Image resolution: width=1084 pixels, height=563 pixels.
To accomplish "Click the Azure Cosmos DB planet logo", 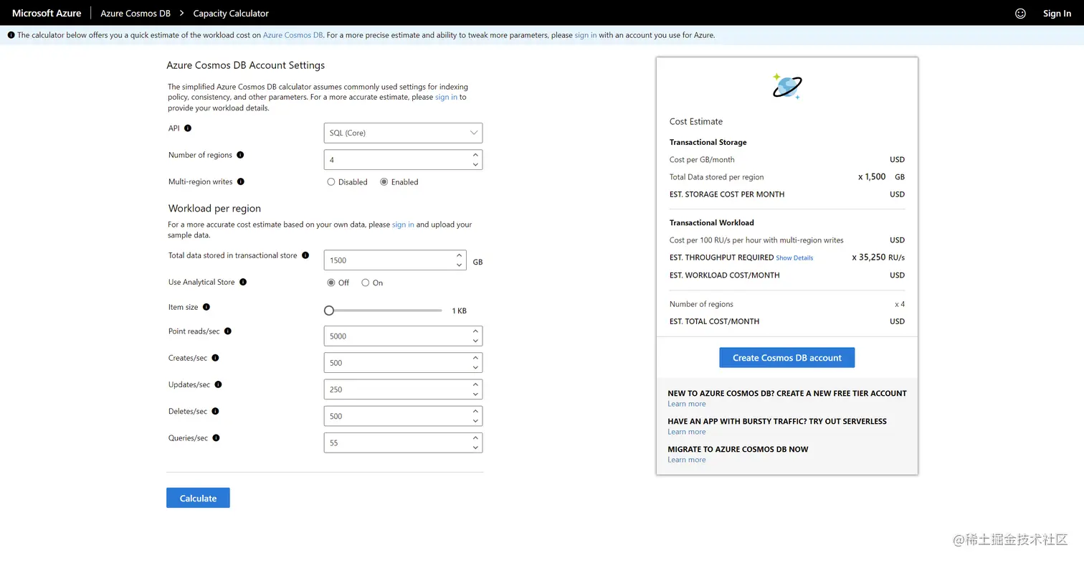I will [786, 85].
